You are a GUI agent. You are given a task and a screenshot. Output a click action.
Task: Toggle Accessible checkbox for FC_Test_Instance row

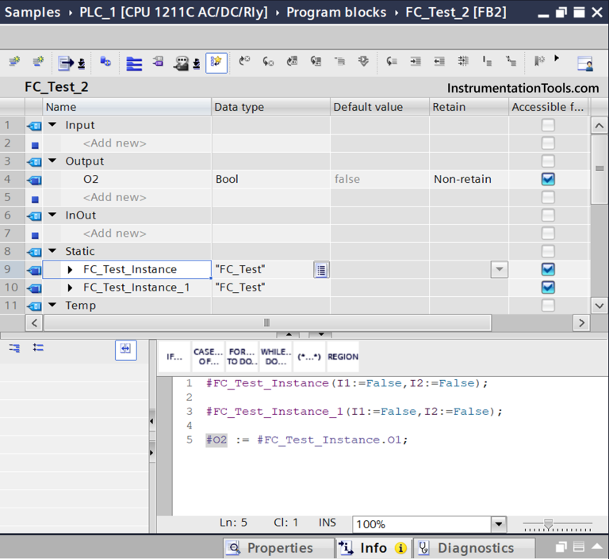point(548,269)
